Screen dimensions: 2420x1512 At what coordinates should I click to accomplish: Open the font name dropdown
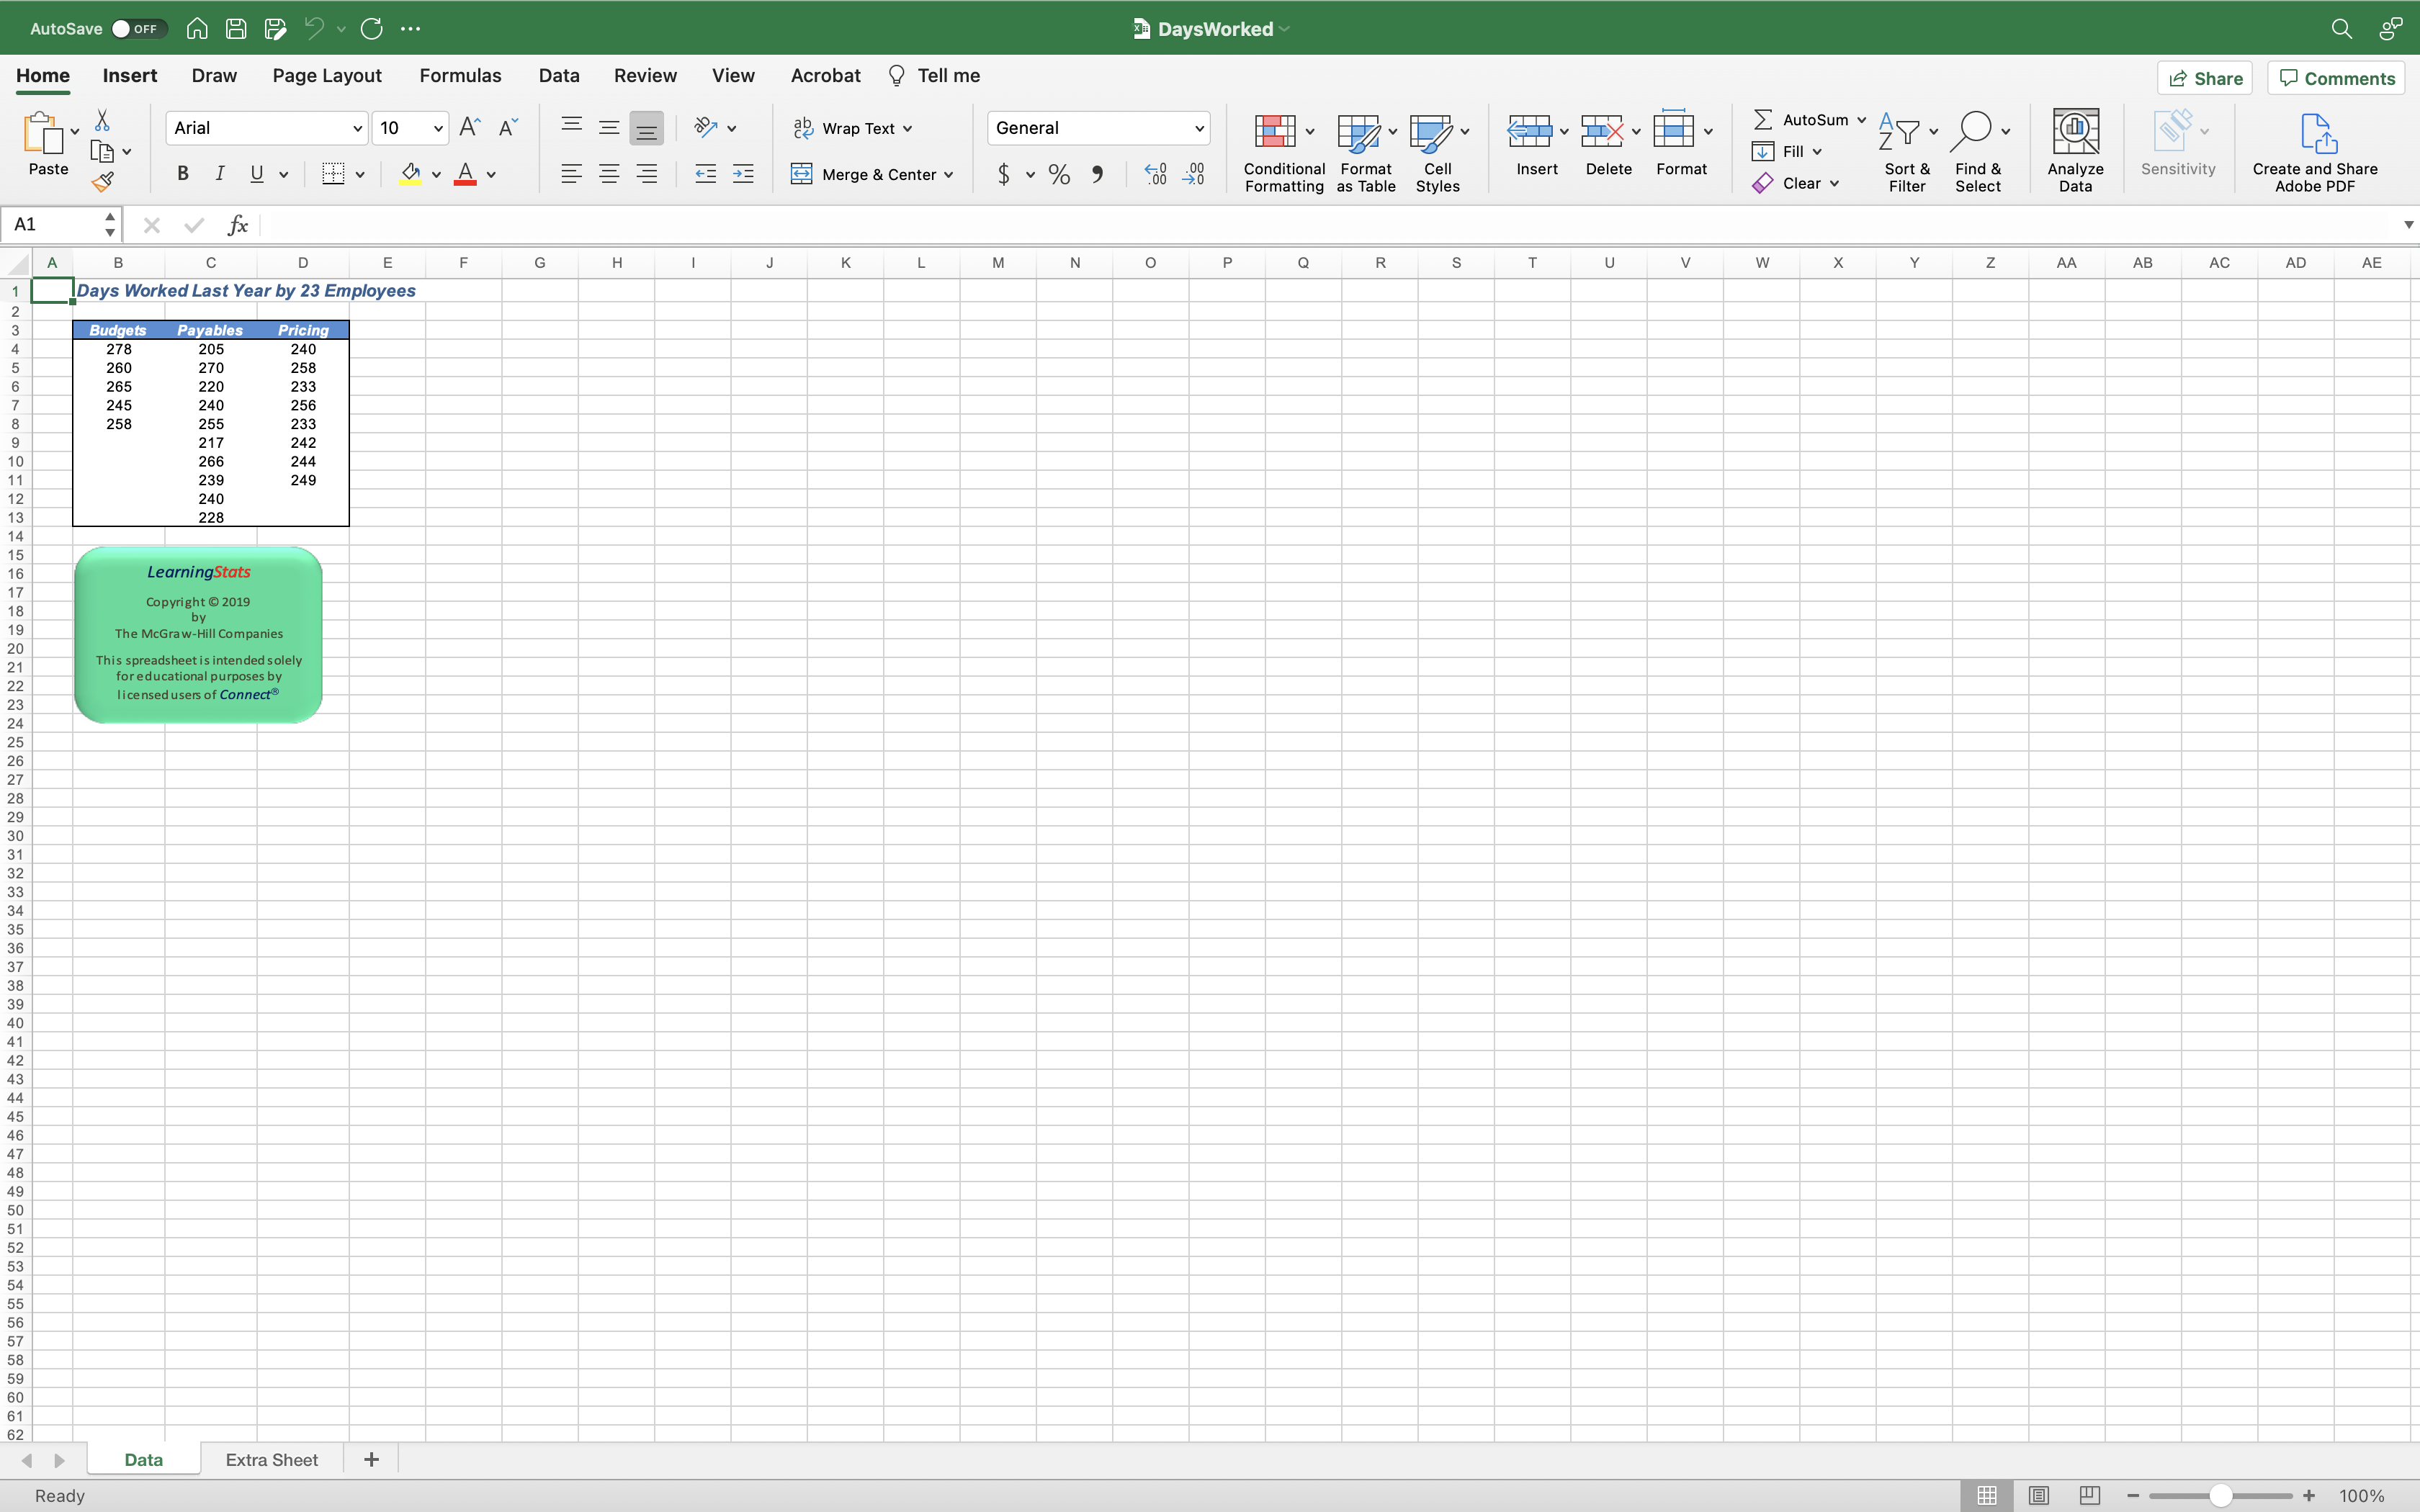[x=357, y=128]
